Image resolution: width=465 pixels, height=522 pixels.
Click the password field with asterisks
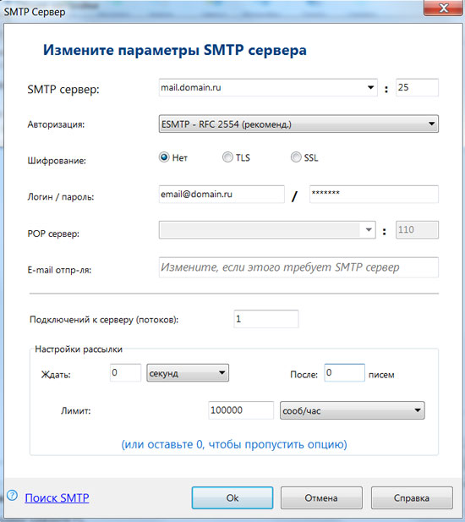tap(374, 194)
